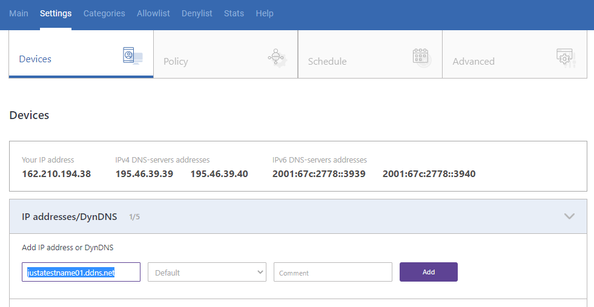
Task: Click the Your IP address label
Action: point(48,160)
